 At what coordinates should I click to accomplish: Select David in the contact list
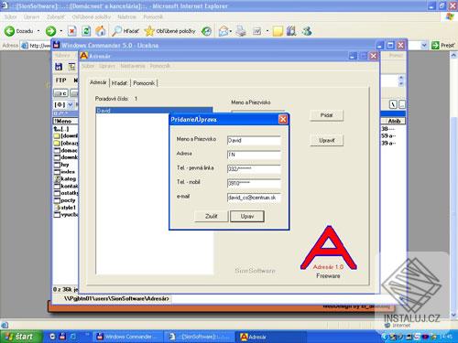click(x=154, y=111)
